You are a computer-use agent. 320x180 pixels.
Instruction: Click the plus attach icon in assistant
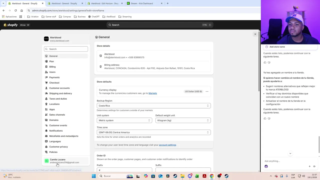tap(309, 166)
